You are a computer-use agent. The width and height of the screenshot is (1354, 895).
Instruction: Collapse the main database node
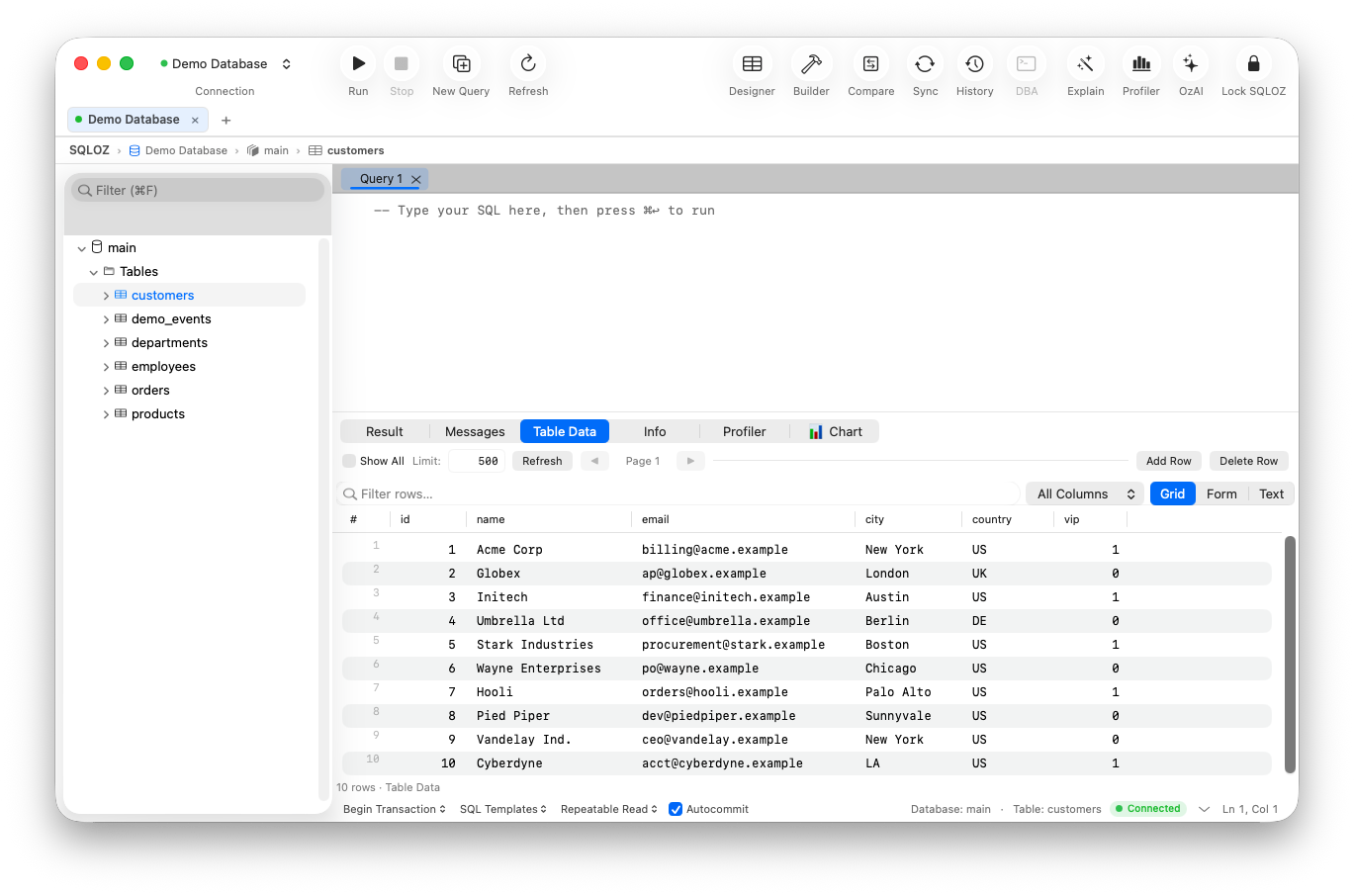click(x=82, y=248)
